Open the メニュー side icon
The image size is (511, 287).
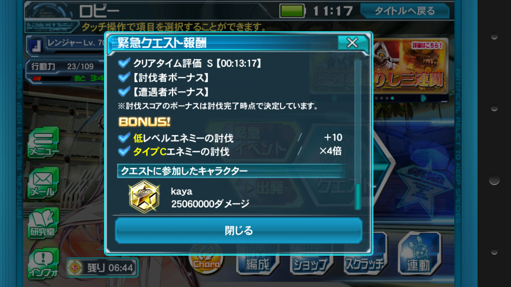43,143
